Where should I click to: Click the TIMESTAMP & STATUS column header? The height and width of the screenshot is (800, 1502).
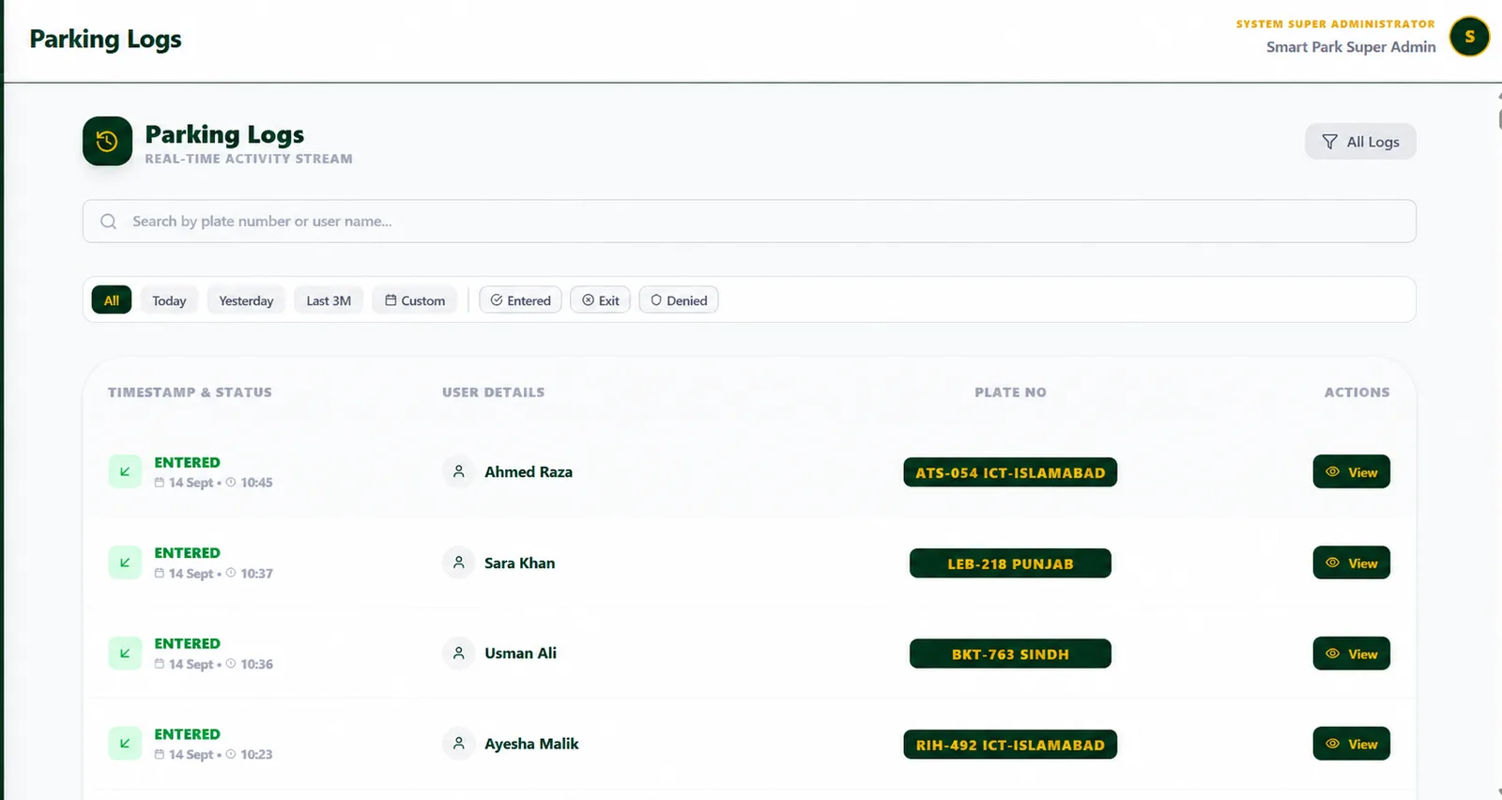tap(190, 392)
